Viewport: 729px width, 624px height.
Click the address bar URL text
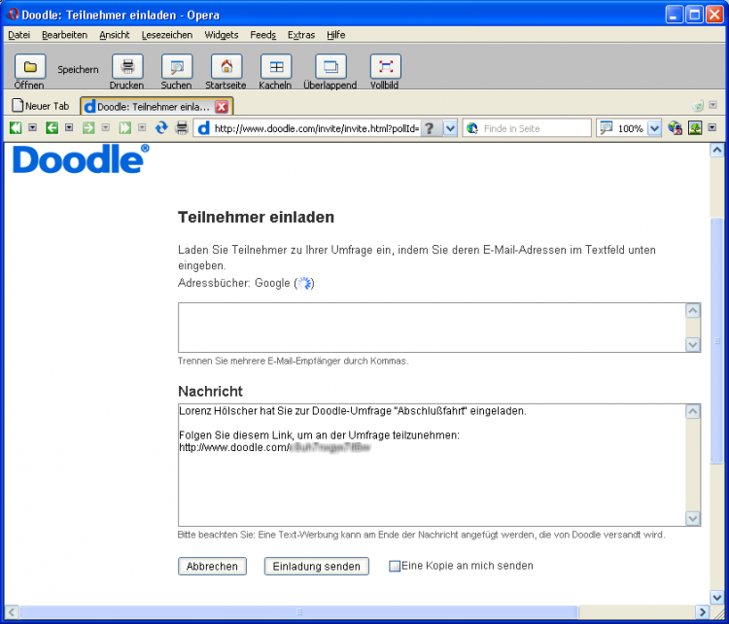coord(317,128)
